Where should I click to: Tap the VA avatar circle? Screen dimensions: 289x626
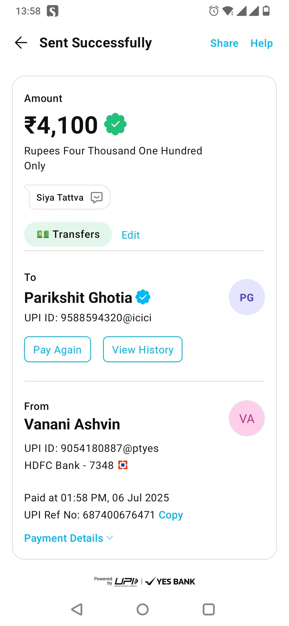point(247,418)
